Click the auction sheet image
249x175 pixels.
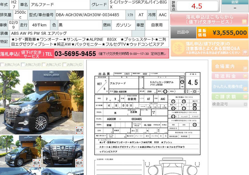(x=147, y=117)
